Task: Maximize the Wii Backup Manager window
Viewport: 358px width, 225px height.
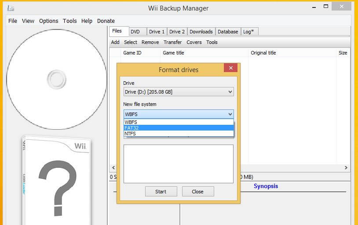Action: (326, 7)
